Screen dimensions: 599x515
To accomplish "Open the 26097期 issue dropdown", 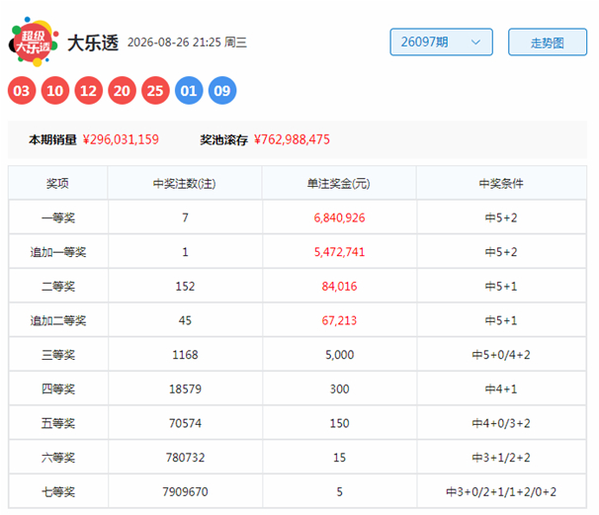I will (x=441, y=43).
